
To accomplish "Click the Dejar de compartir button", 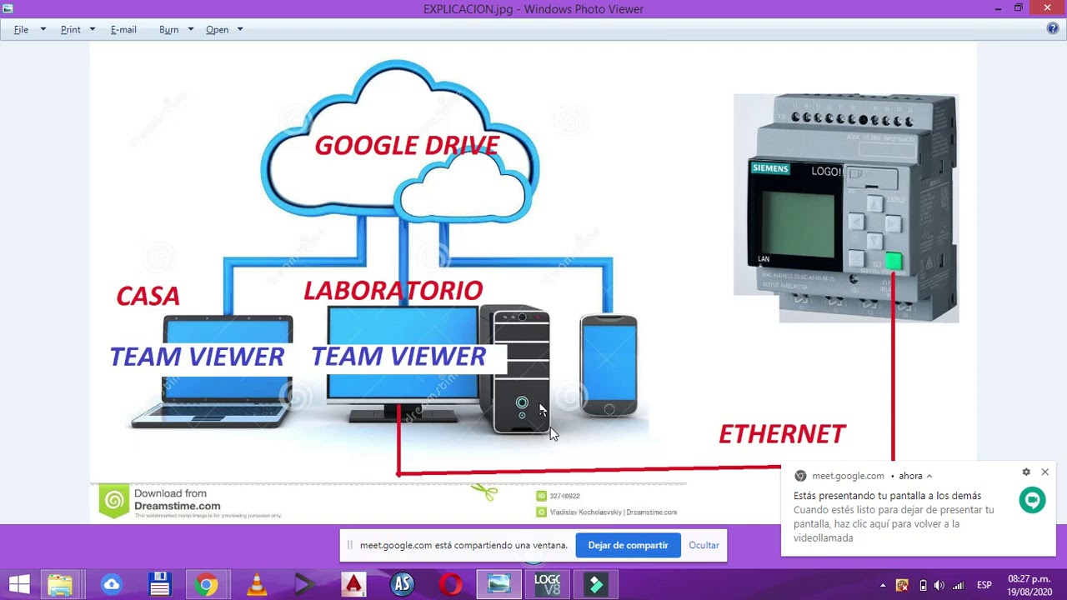I will coord(628,545).
